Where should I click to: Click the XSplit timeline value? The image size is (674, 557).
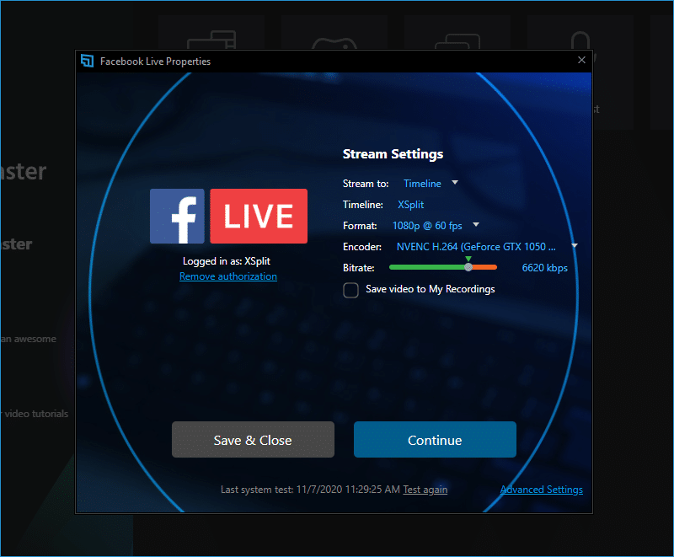410,205
